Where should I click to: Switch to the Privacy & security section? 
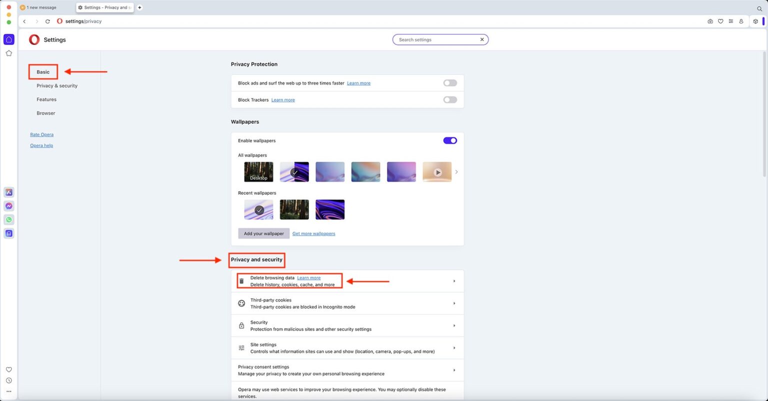coord(56,85)
